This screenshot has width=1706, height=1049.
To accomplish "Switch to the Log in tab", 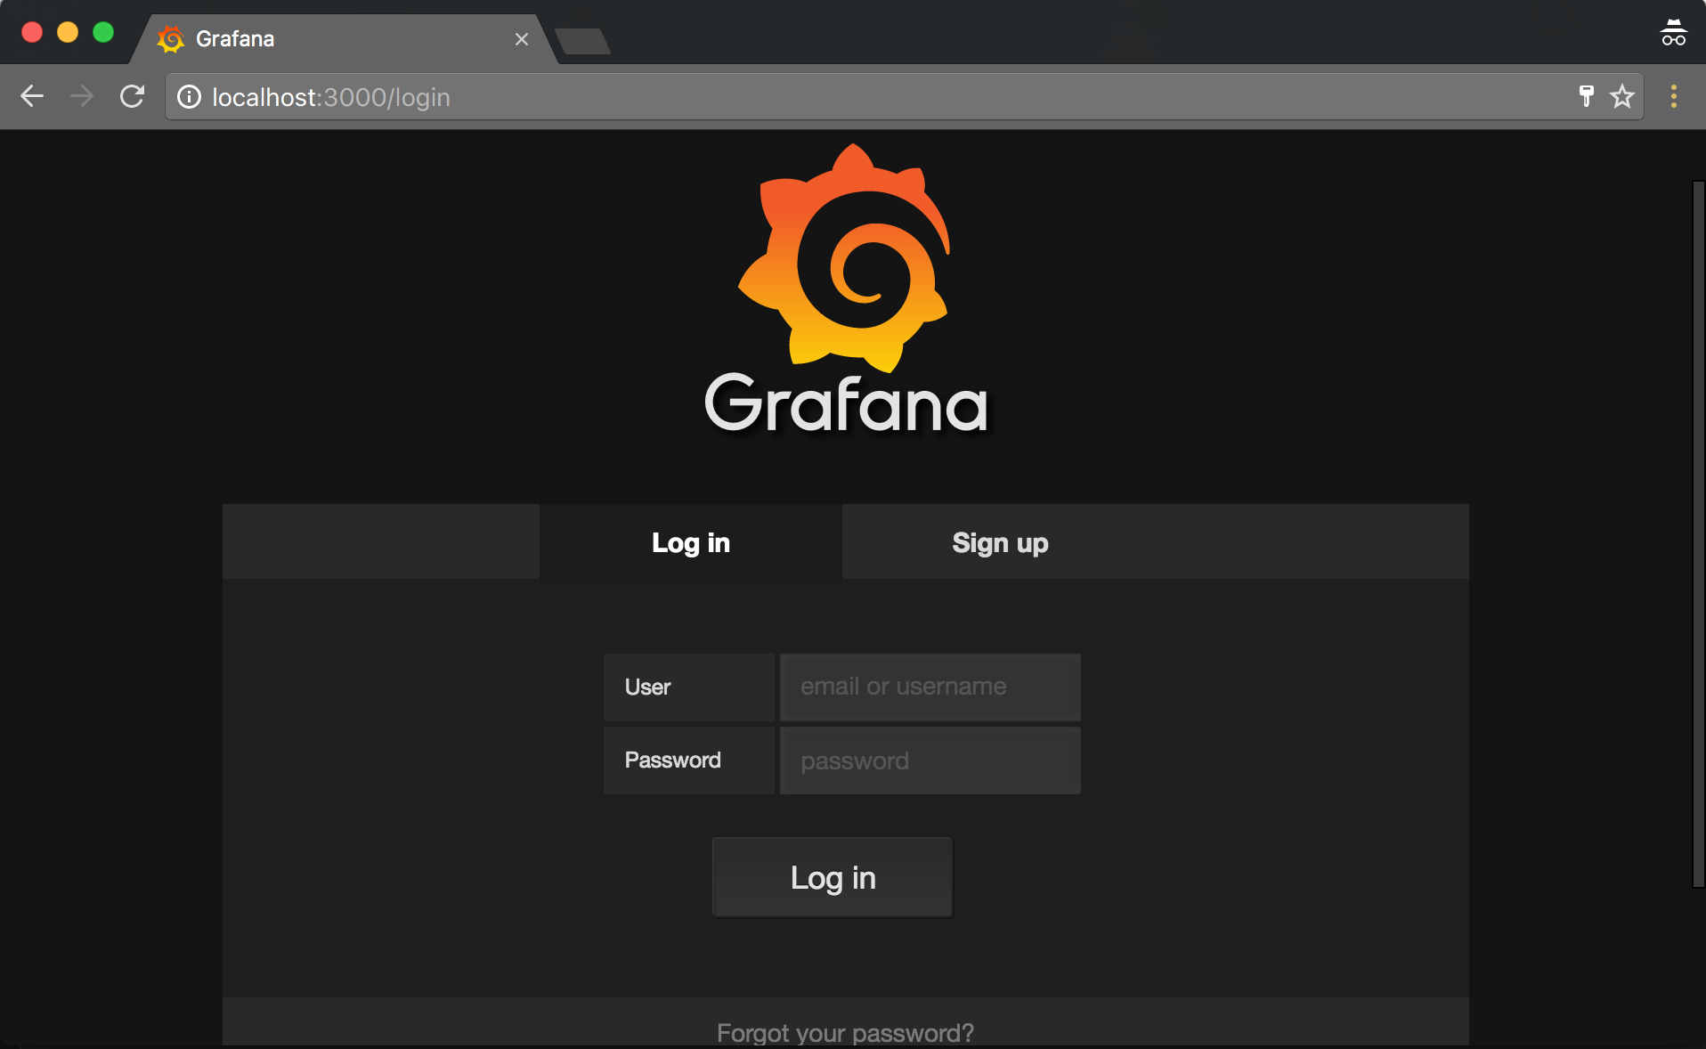I will coord(691,542).
